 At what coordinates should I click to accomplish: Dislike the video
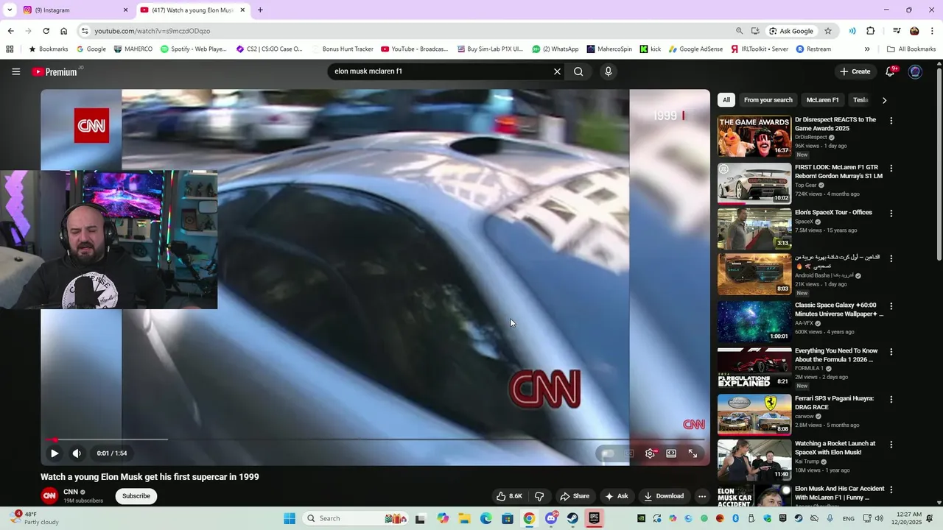coord(539,496)
